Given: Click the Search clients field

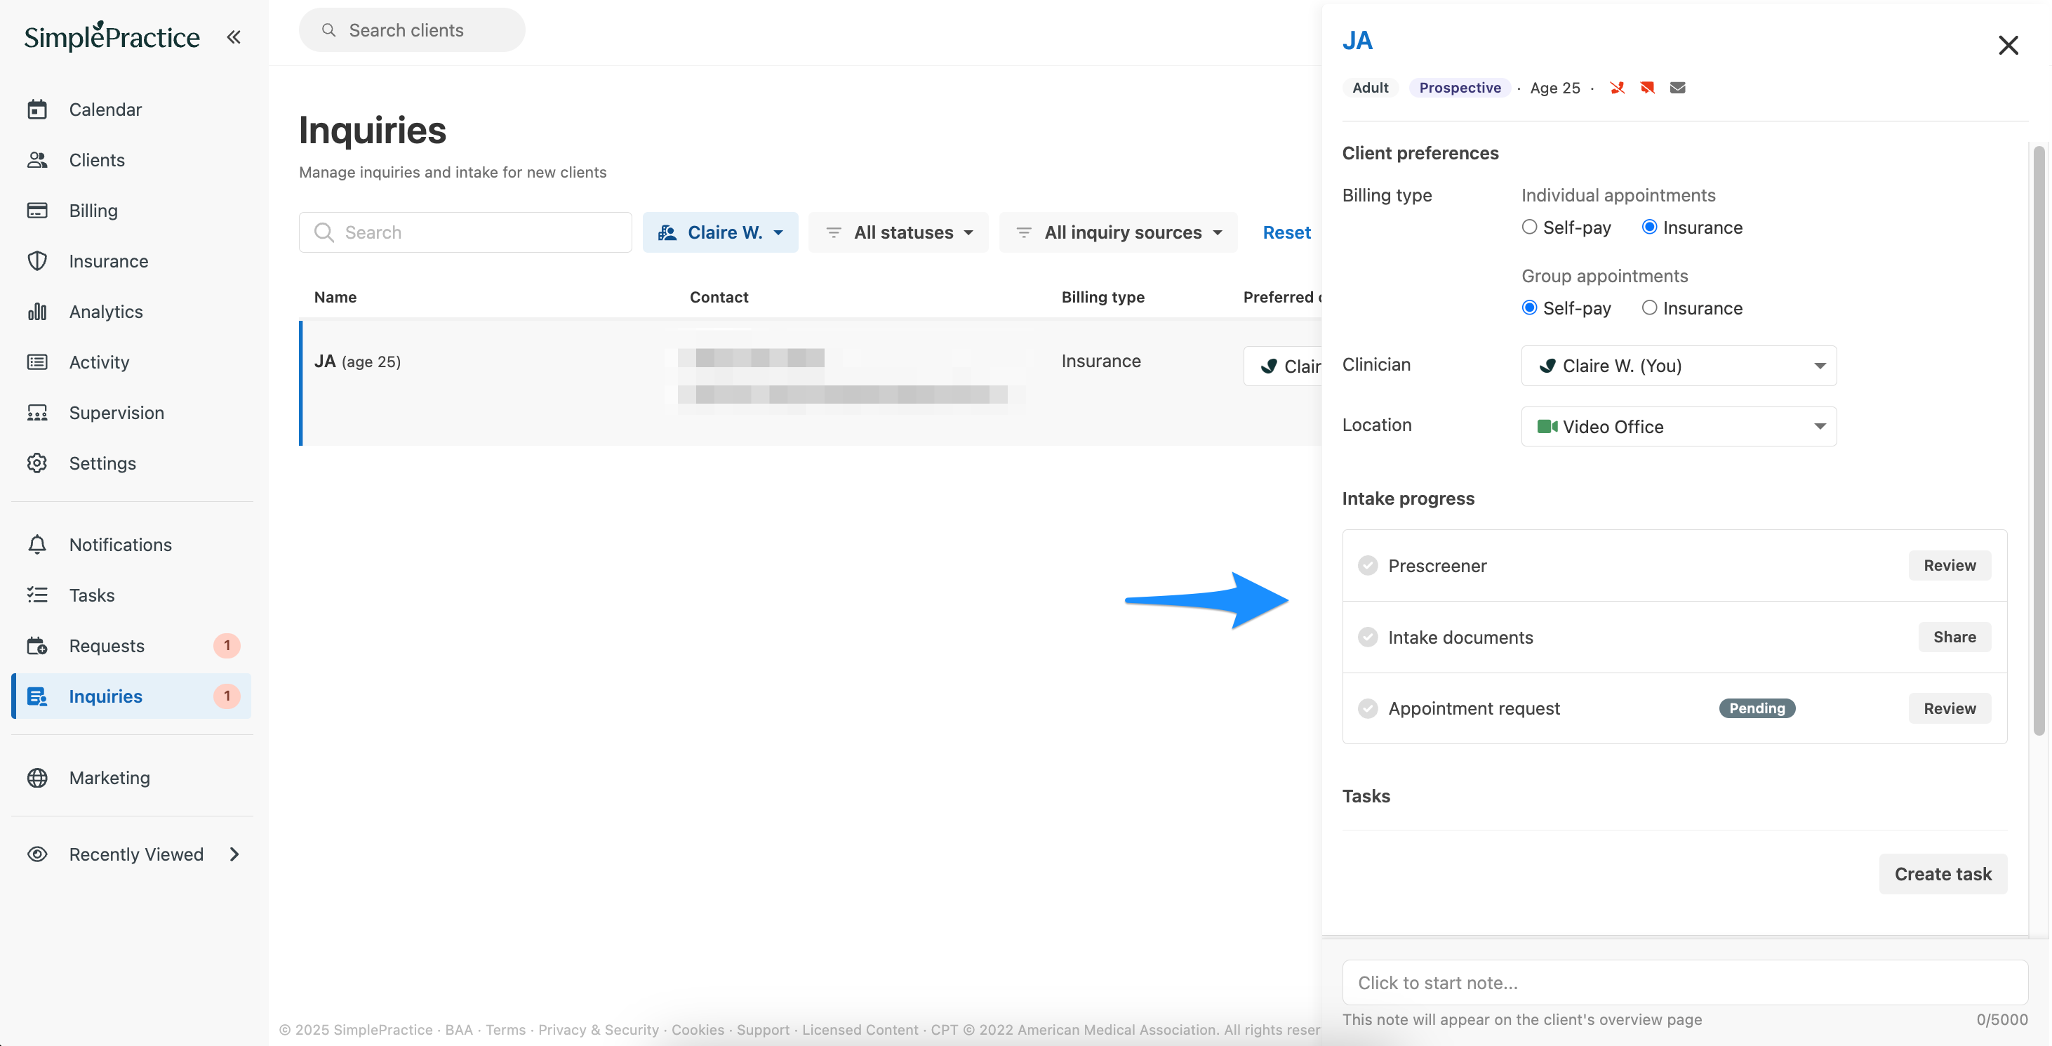Looking at the screenshot, I should click(412, 30).
